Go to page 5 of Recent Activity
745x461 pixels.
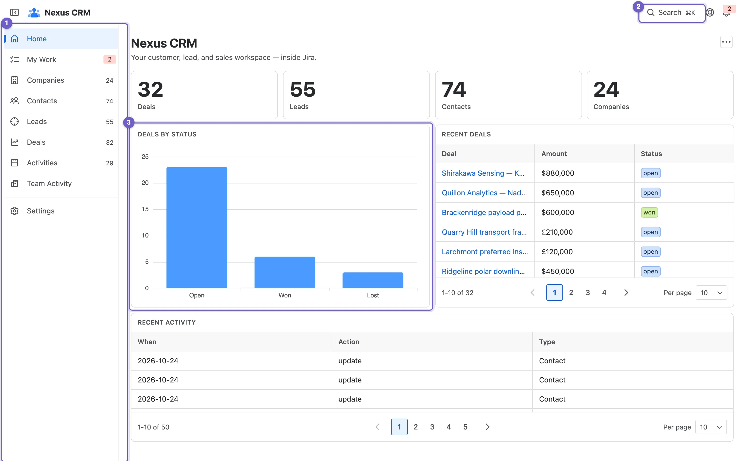465,427
